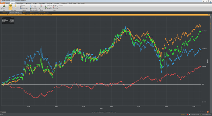Viewport: 212px width, 116px height.
Task: Toggle the Net Won legend series
Action: coord(93,112)
